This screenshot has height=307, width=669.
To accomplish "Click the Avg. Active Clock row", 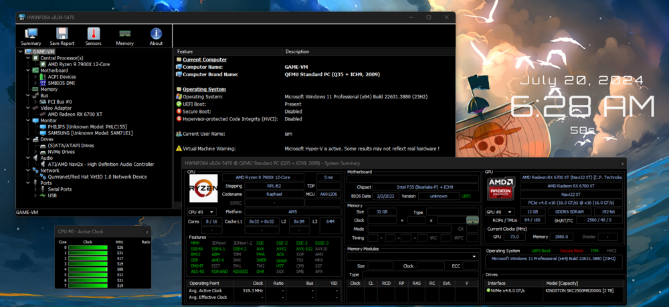I will pyautogui.click(x=264, y=290).
